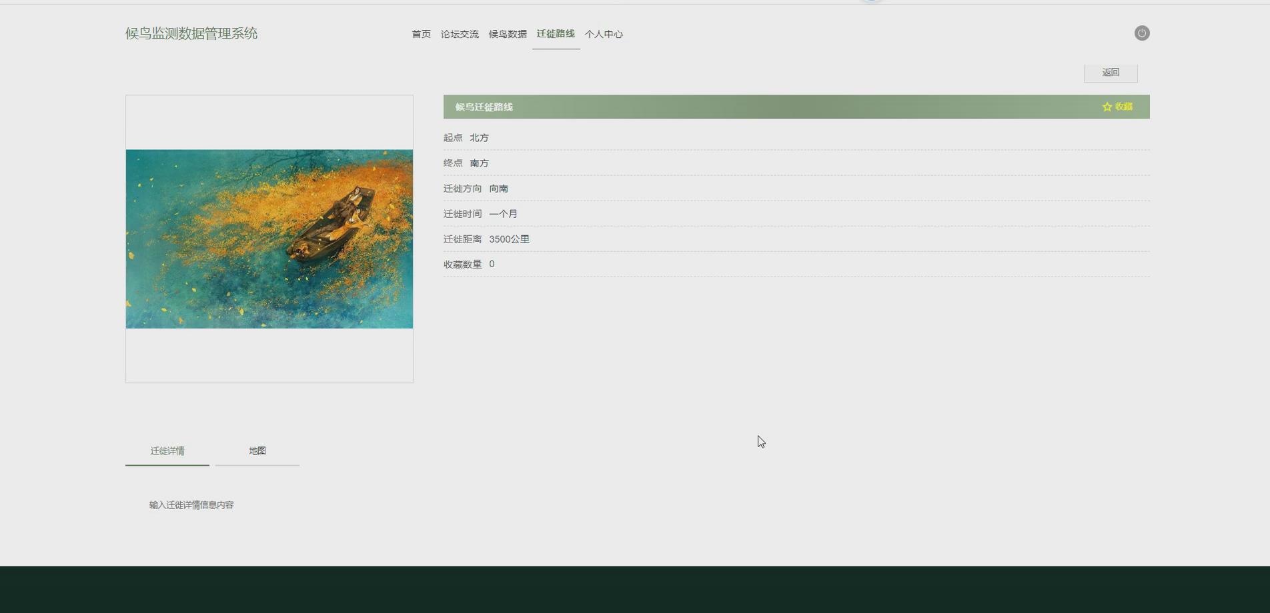The height and width of the screenshot is (613, 1270).
Task: Click the power logout icon
Action: [1142, 33]
